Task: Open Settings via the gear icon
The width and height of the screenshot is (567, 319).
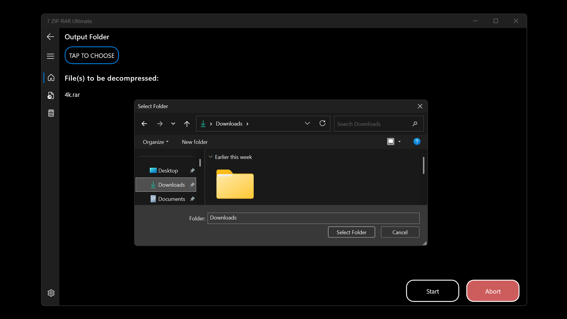Action: (51, 293)
